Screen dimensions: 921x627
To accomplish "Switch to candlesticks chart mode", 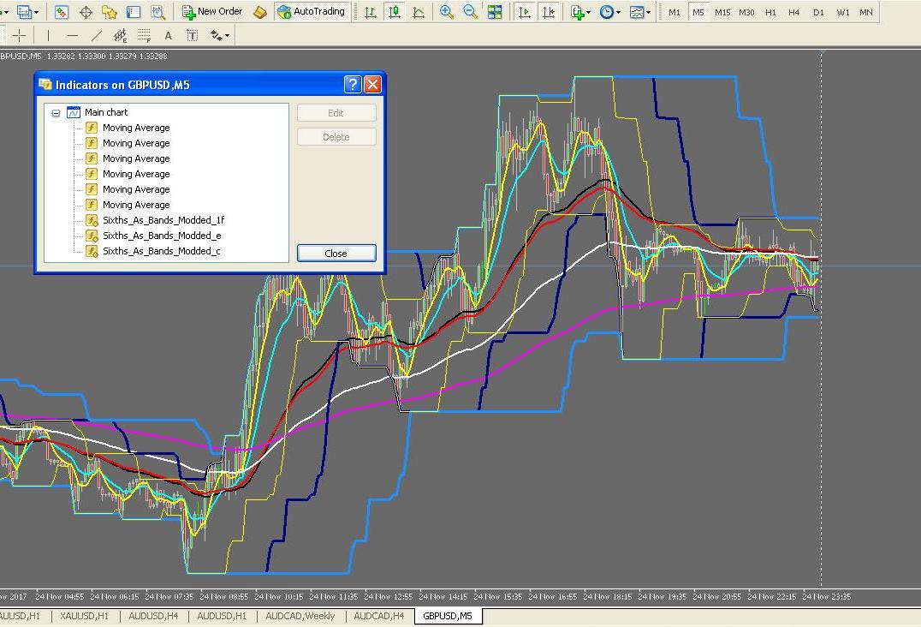I will click(395, 12).
